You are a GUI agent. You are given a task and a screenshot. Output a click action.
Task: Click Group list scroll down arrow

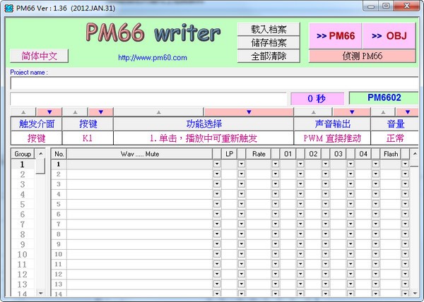click(40, 293)
